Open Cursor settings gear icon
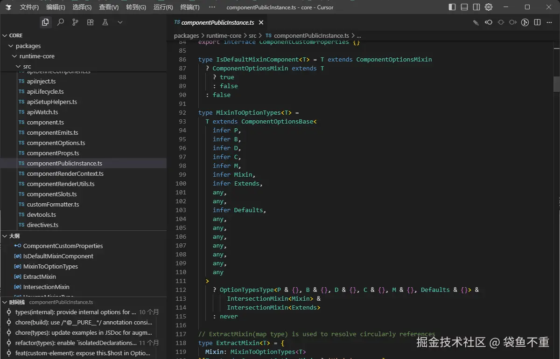 coord(489,7)
